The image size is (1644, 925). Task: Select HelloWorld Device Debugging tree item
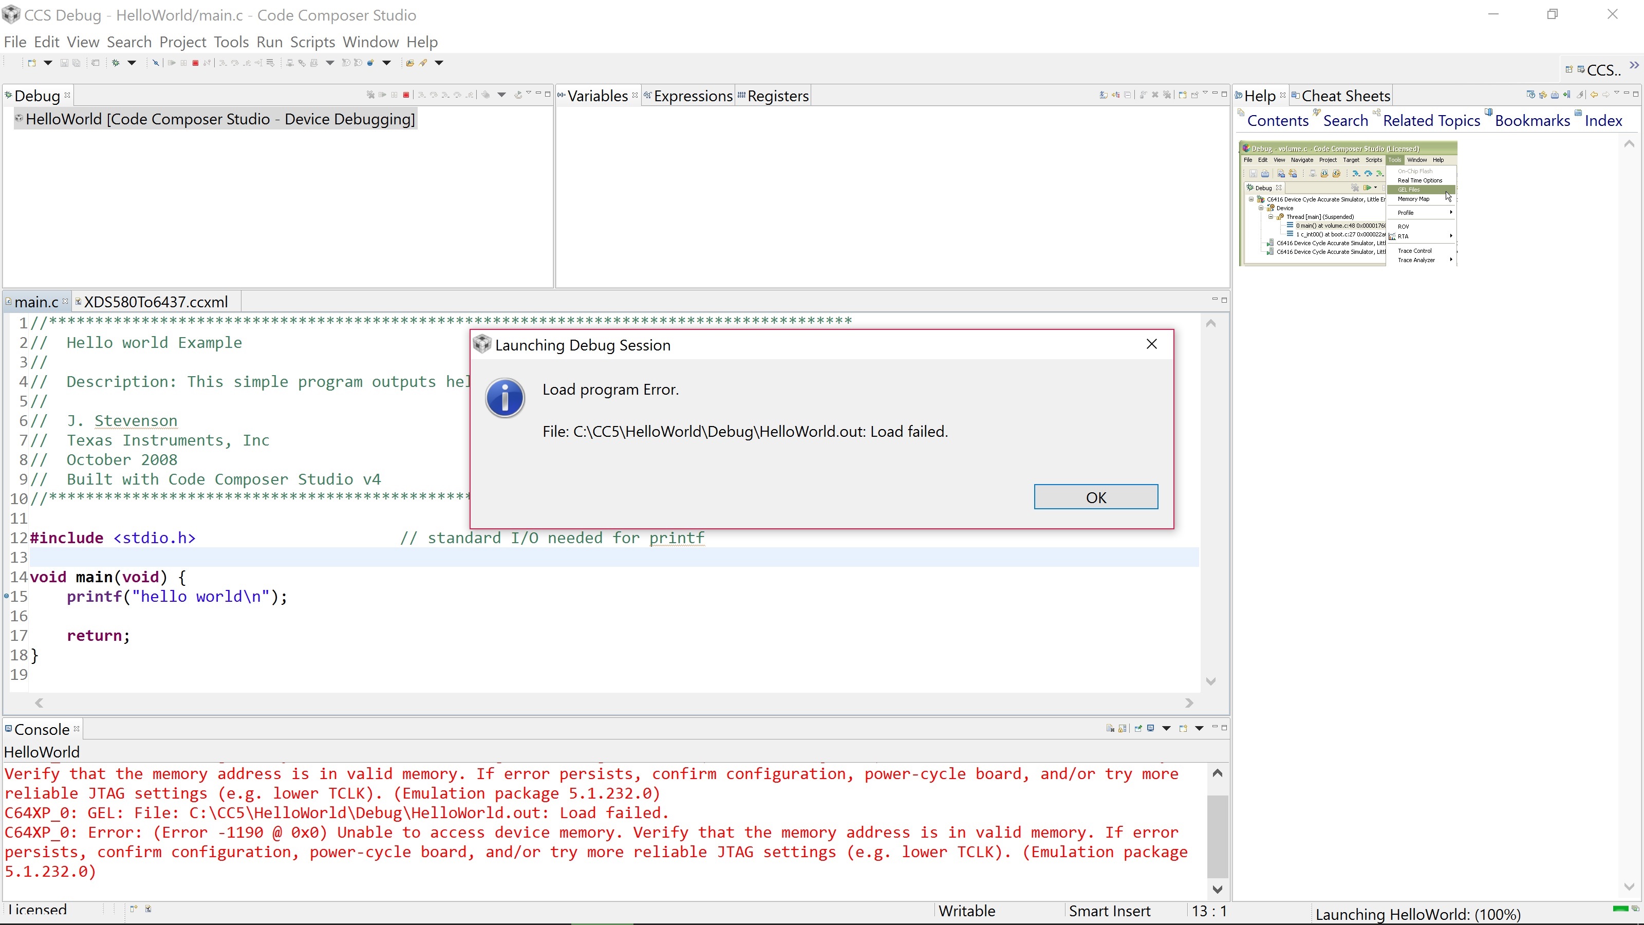216,119
